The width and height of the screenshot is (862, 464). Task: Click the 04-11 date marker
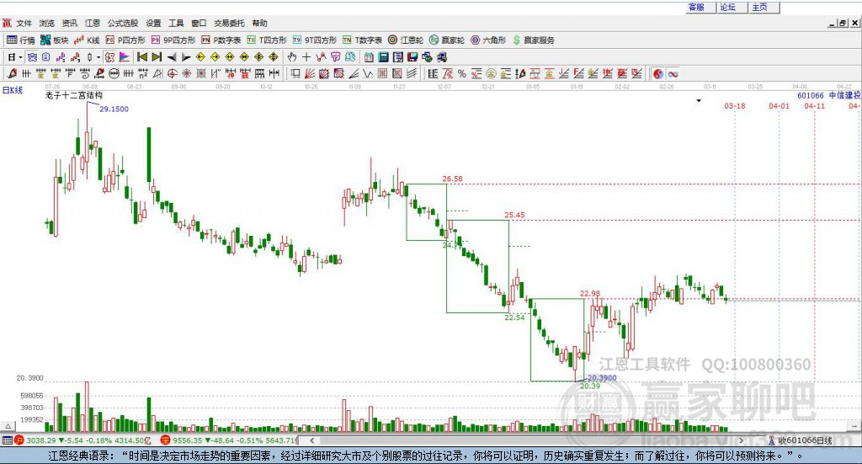(x=815, y=106)
